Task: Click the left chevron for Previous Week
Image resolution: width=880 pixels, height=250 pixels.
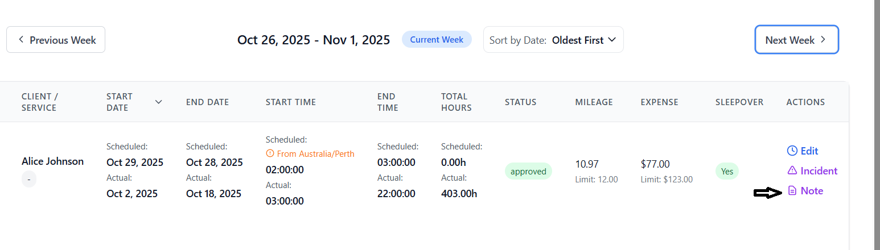Action: coord(21,40)
